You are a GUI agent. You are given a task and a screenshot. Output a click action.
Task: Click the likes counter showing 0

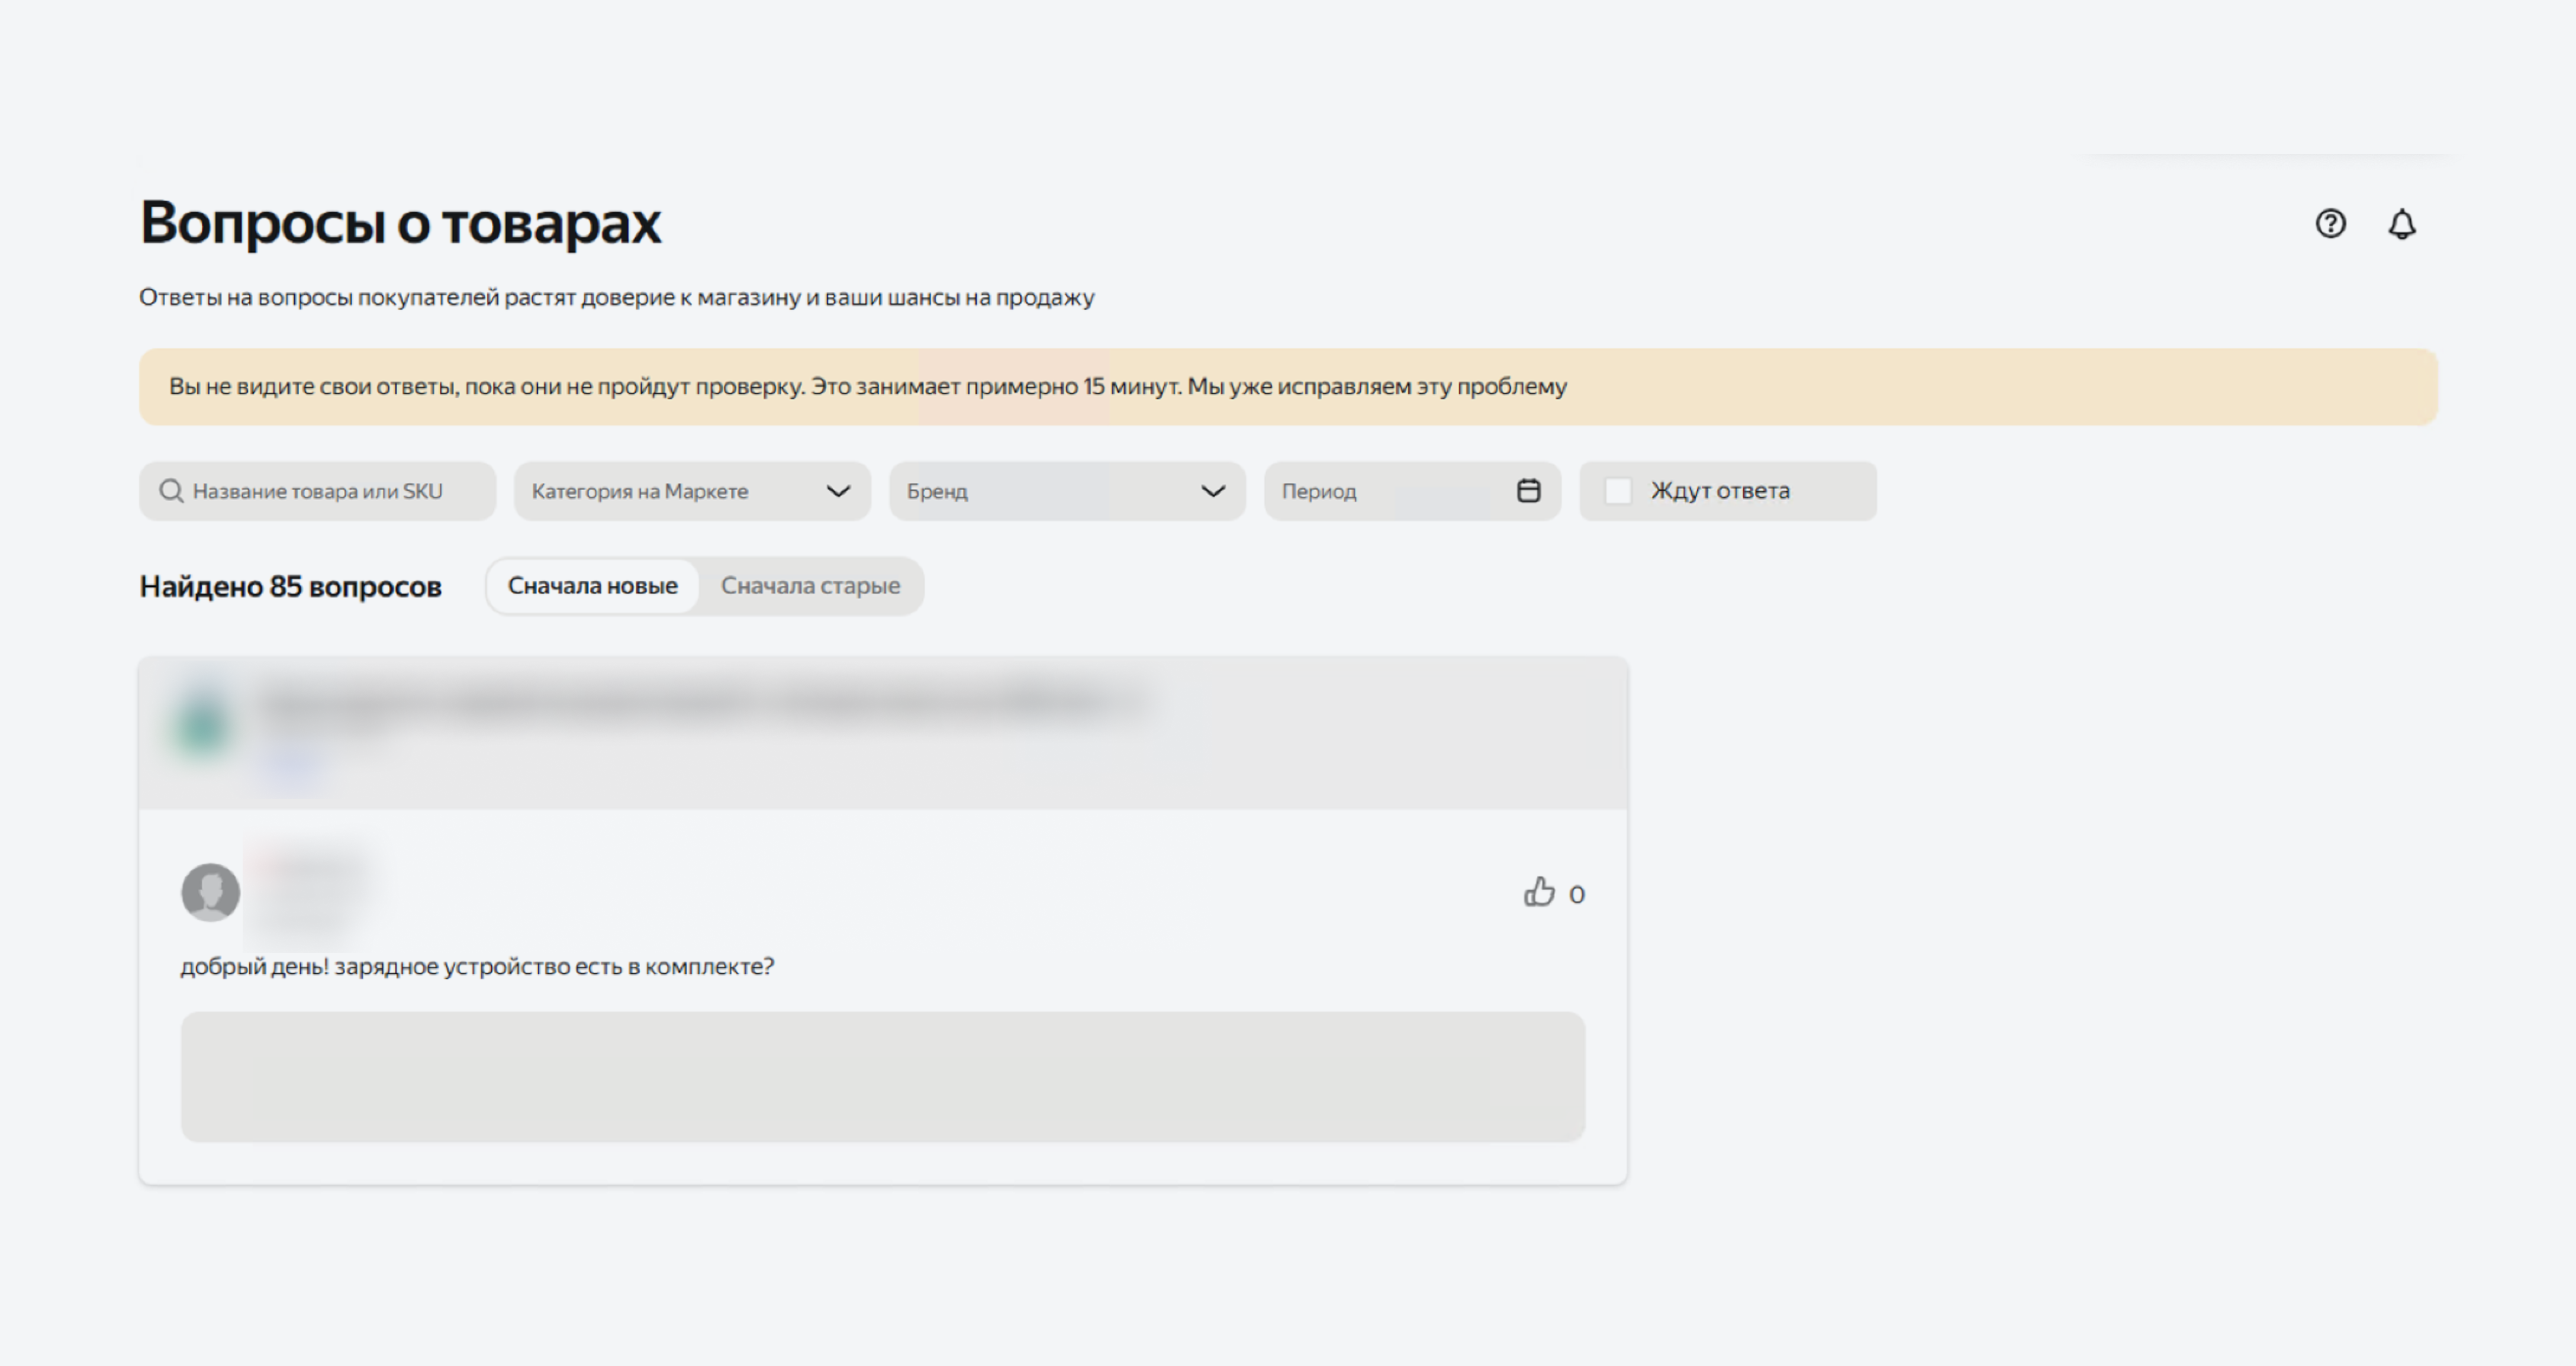pyautogui.click(x=1577, y=894)
